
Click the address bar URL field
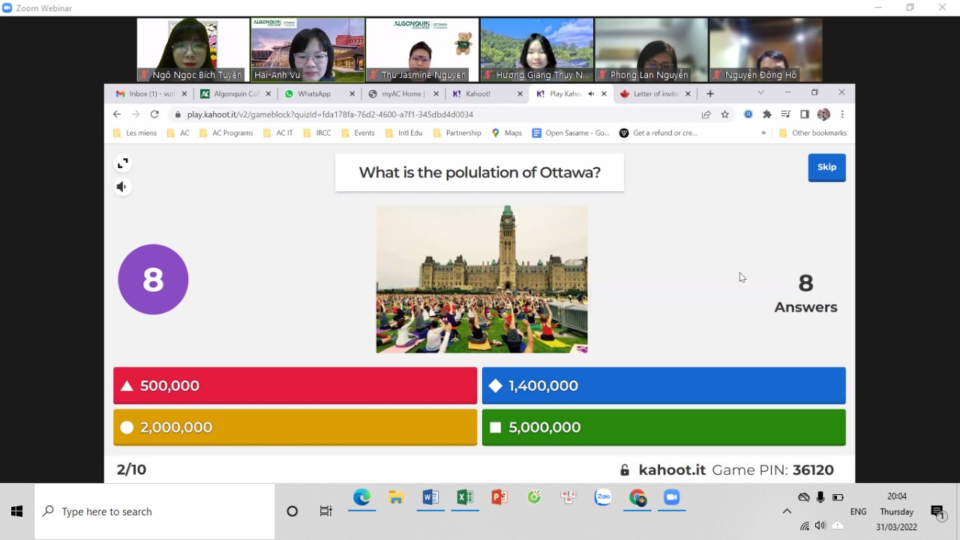point(435,115)
